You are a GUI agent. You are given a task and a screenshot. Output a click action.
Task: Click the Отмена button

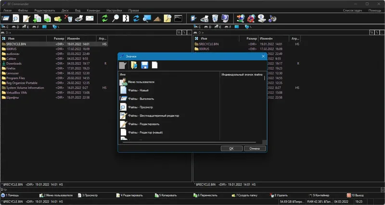(x=255, y=148)
